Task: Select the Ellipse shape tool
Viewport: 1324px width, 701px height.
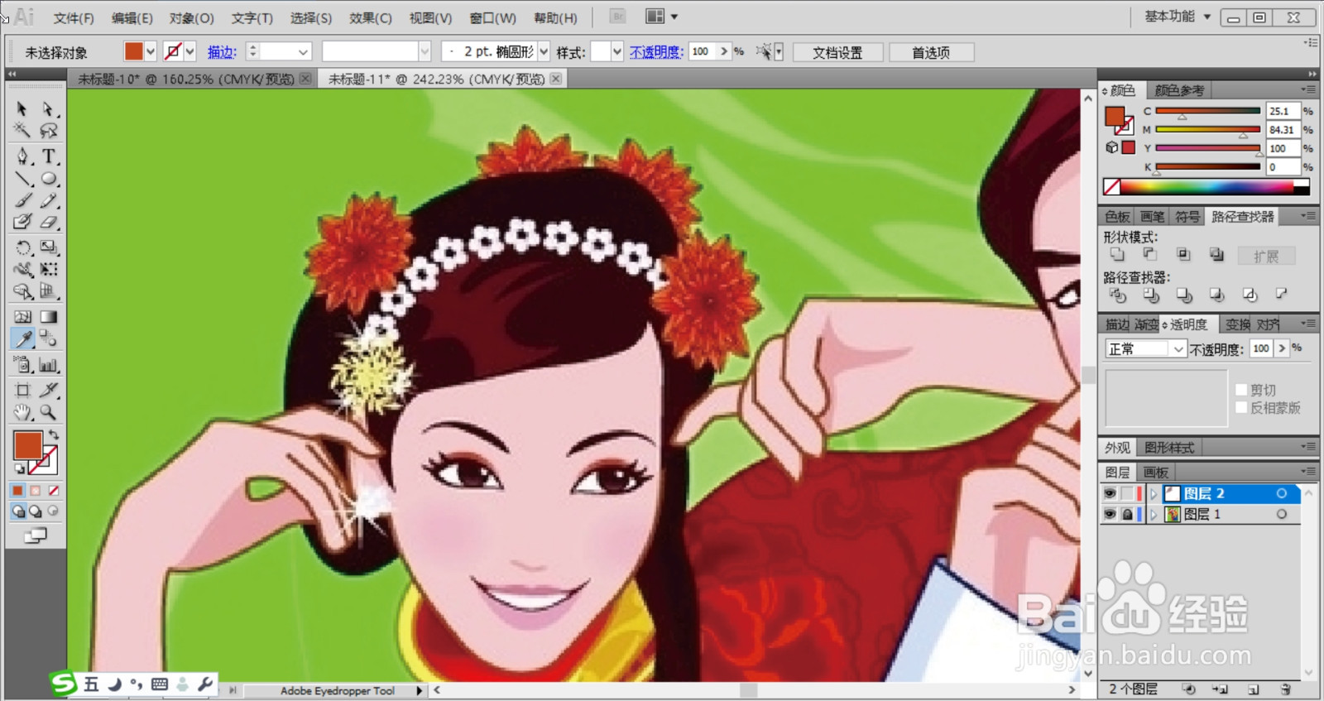Action: [48, 178]
